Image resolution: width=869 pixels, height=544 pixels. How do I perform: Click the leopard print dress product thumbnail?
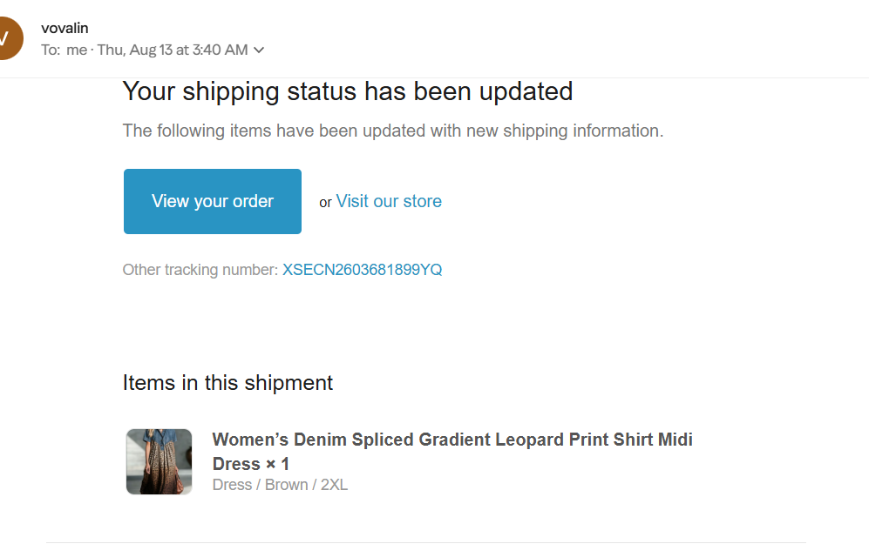159,461
